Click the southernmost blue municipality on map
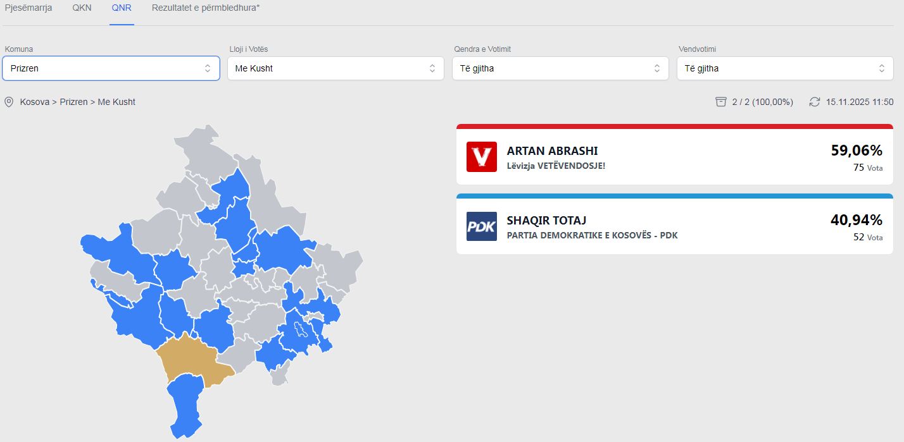 click(x=185, y=405)
